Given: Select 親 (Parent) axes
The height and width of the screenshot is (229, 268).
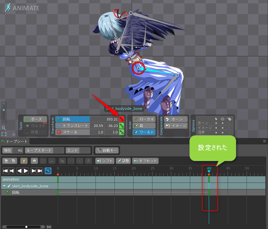Looking at the screenshot, I should pos(144,126).
